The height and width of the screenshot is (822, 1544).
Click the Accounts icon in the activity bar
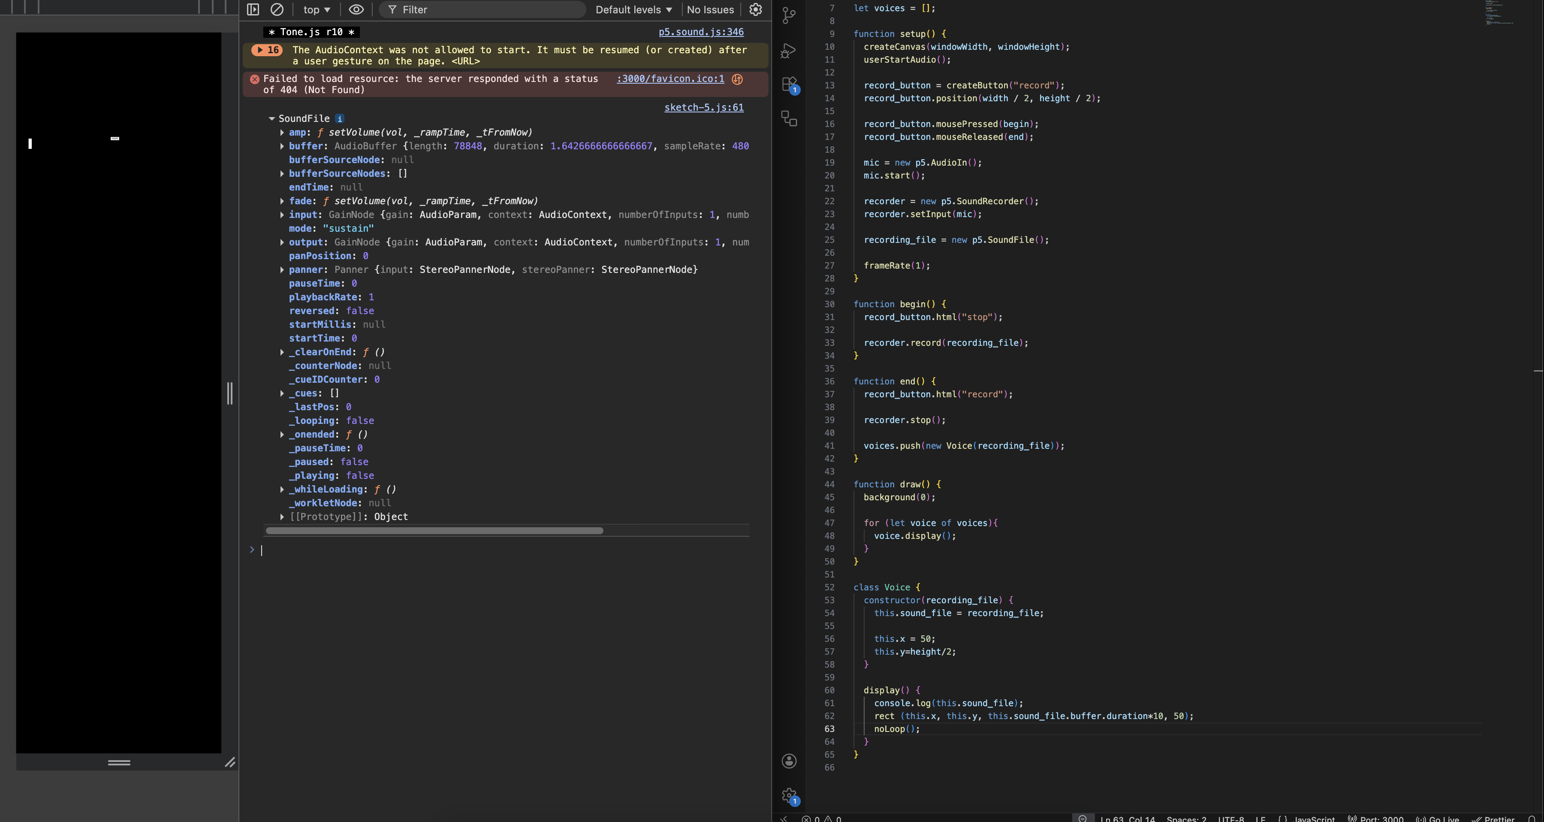pyautogui.click(x=790, y=761)
